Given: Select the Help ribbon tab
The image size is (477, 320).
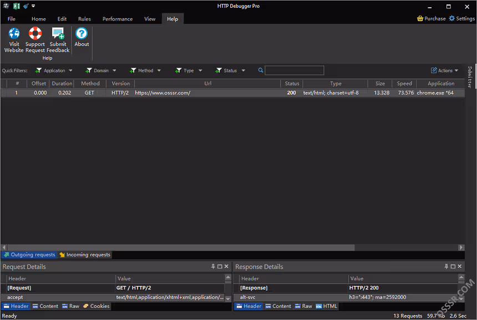Looking at the screenshot, I should click(x=172, y=19).
